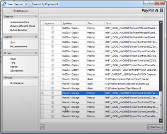Viewport: 167px width, 134px height.
Task: Click the highlighted HKEY_LOCAL_MACHINE path cell
Action: click(x=132, y=93)
